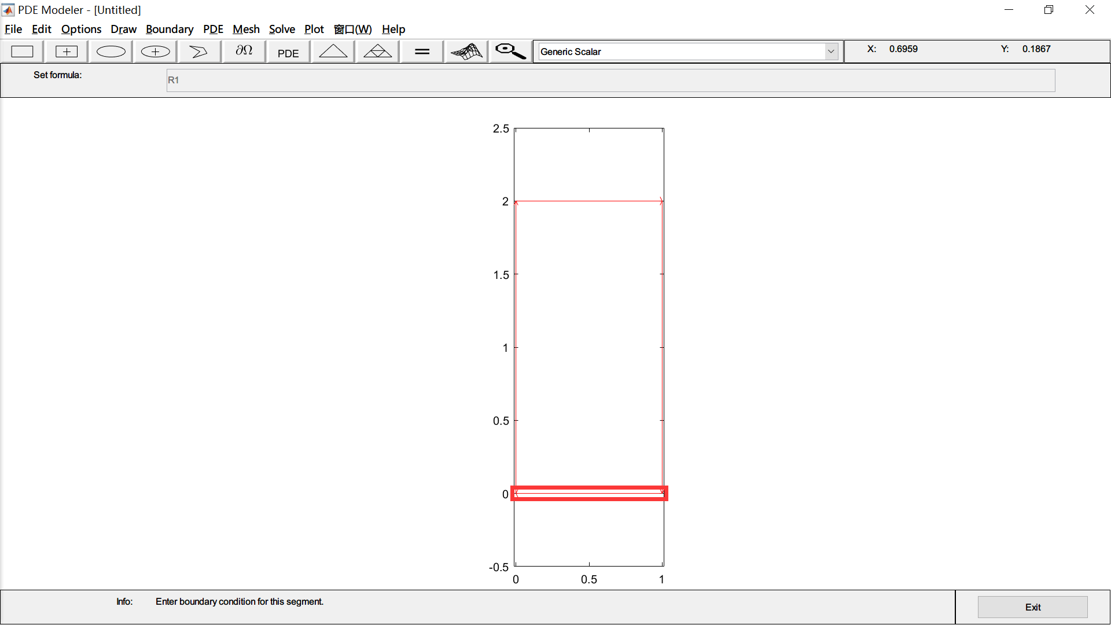Image resolution: width=1111 pixels, height=625 pixels.
Task: Select the Rectangle drawing tool
Action: pos(22,51)
